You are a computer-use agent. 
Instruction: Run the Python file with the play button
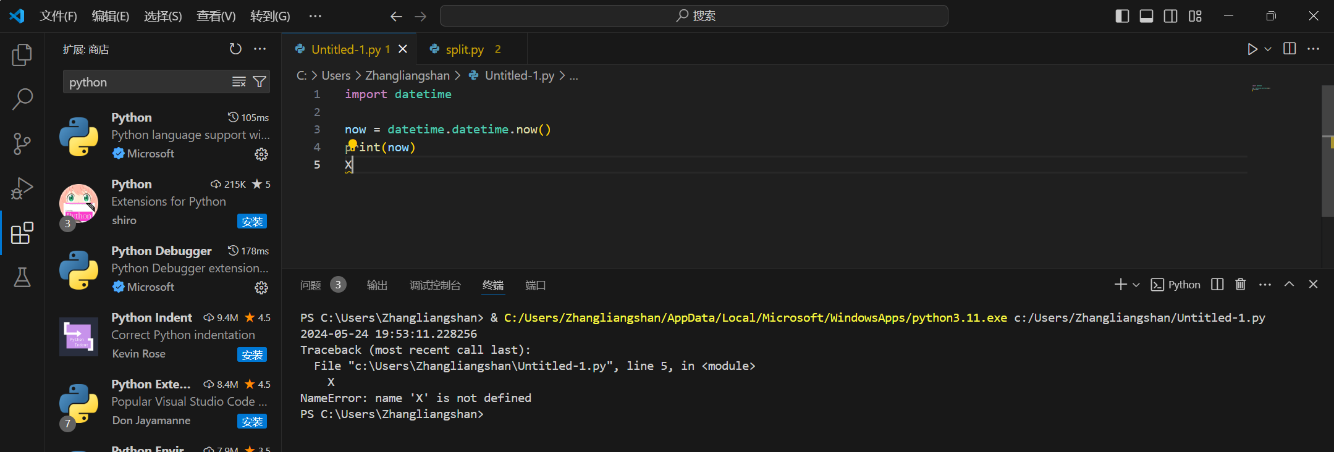click(x=1252, y=49)
